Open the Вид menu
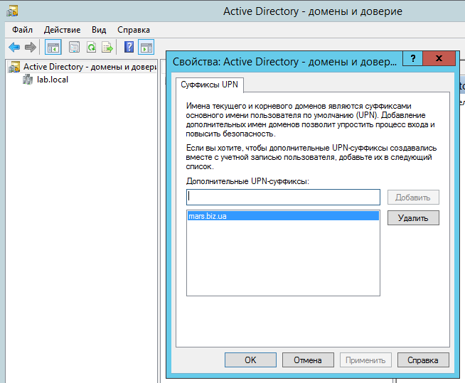This screenshot has height=383, width=465. pyautogui.click(x=99, y=30)
